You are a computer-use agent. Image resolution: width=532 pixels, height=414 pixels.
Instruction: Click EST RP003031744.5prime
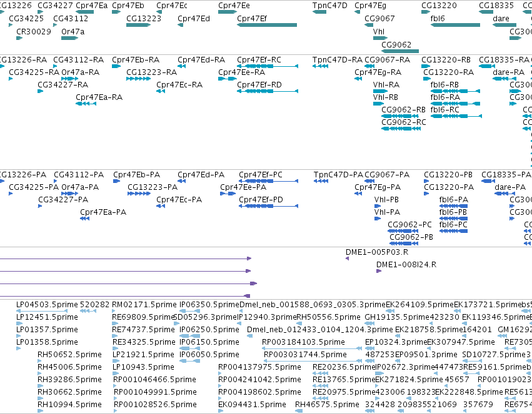313,361
